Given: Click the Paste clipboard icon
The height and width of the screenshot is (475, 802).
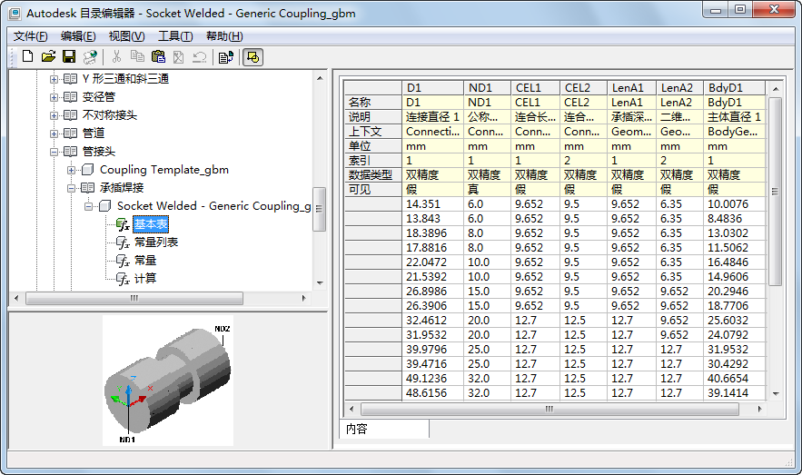Looking at the screenshot, I should [159, 56].
